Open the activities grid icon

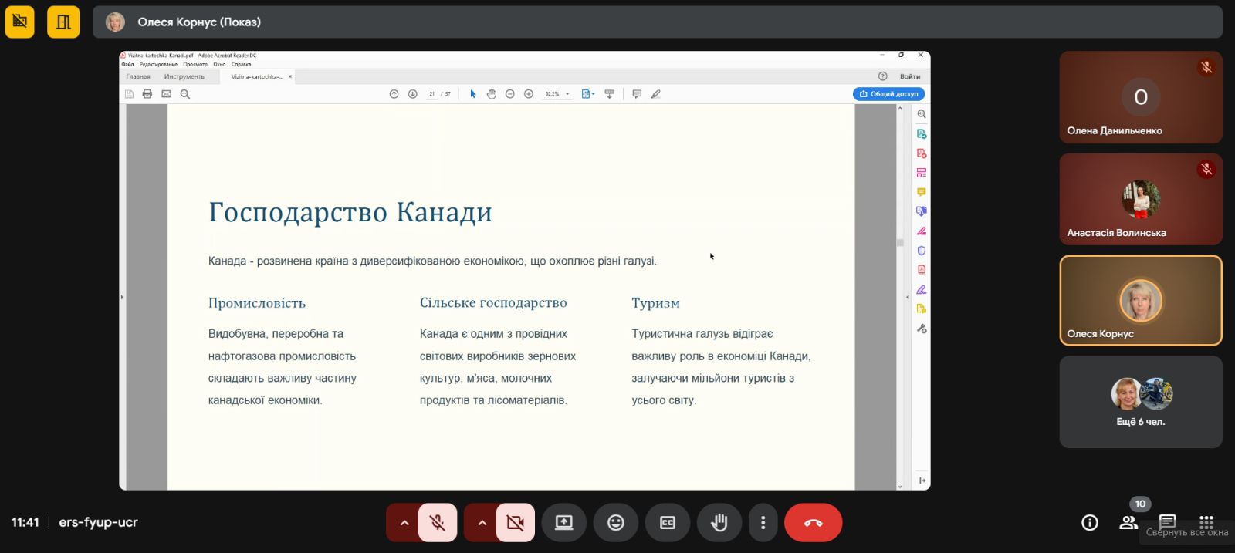coord(1206,521)
